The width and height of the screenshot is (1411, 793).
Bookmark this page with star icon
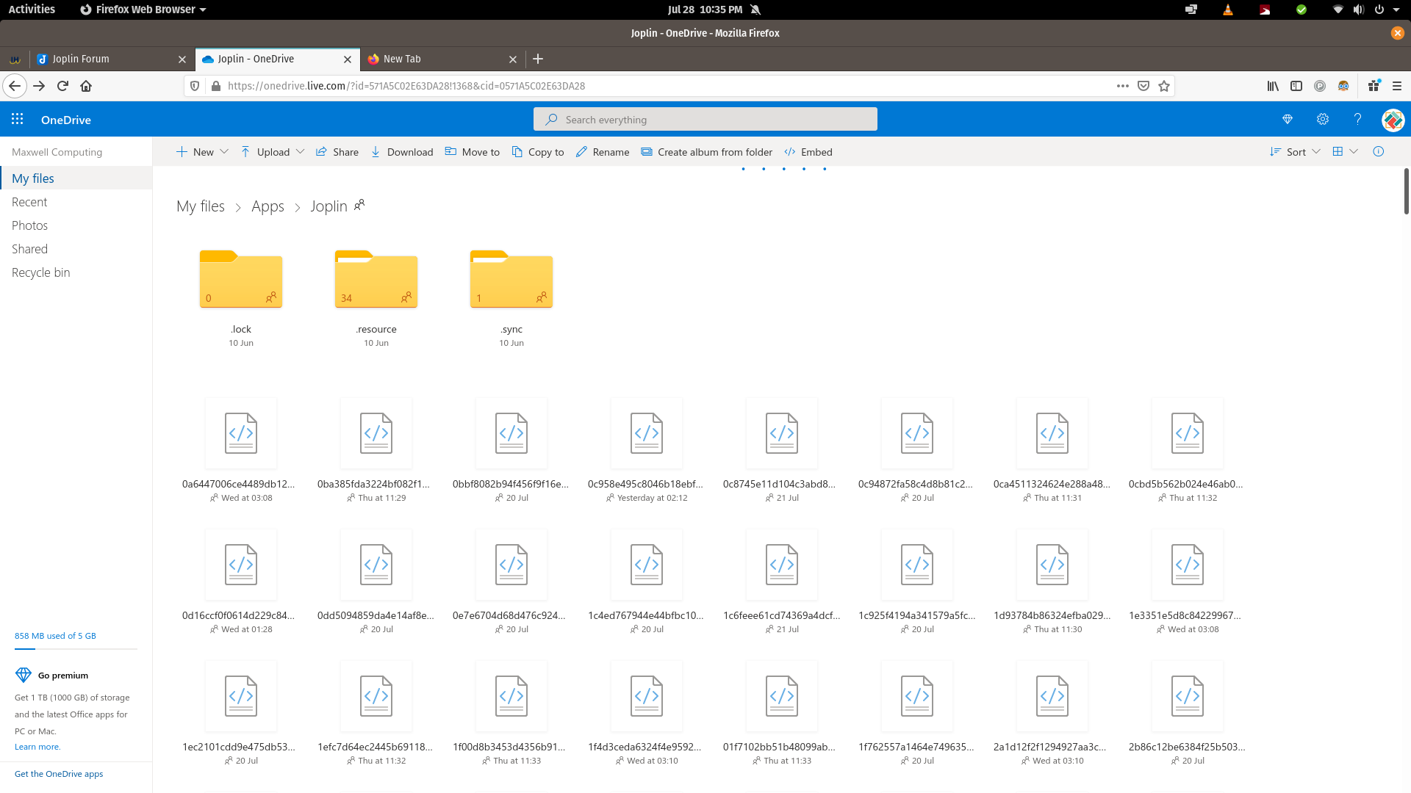(x=1163, y=86)
